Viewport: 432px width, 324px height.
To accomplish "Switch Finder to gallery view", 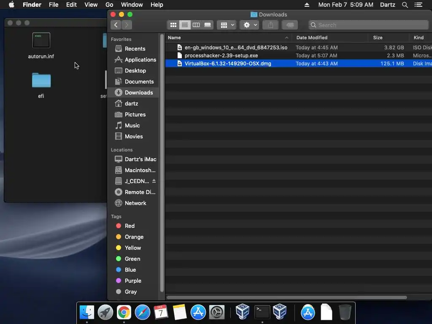I will point(208,25).
